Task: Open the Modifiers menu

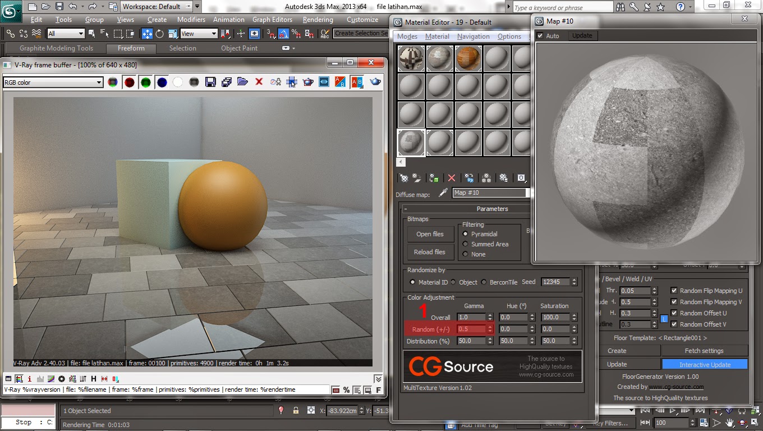Action: (x=191, y=20)
